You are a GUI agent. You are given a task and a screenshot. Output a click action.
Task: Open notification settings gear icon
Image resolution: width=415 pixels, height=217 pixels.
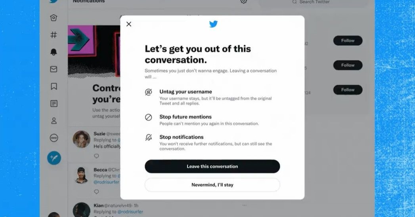click(244, 2)
